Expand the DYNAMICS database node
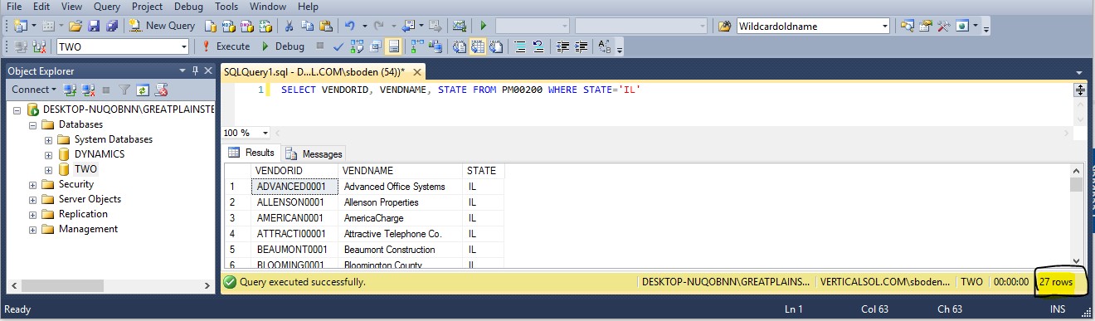Image resolution: width=1095 pixels, height=321 pixels. 48,154
